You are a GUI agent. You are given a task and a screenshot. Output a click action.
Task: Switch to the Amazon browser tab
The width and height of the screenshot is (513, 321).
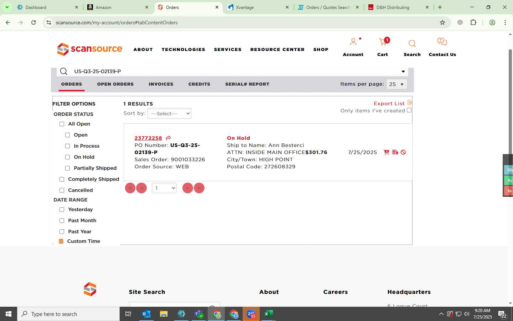(x=118, y=7)
